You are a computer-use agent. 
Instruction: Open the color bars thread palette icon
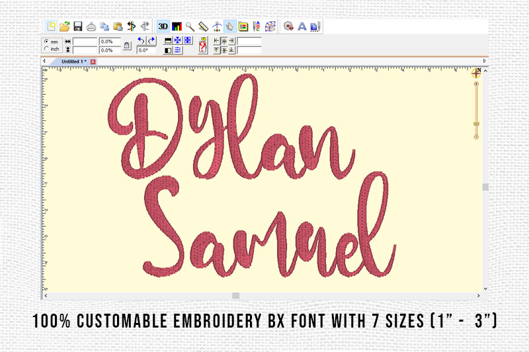(x=177, y=26)
